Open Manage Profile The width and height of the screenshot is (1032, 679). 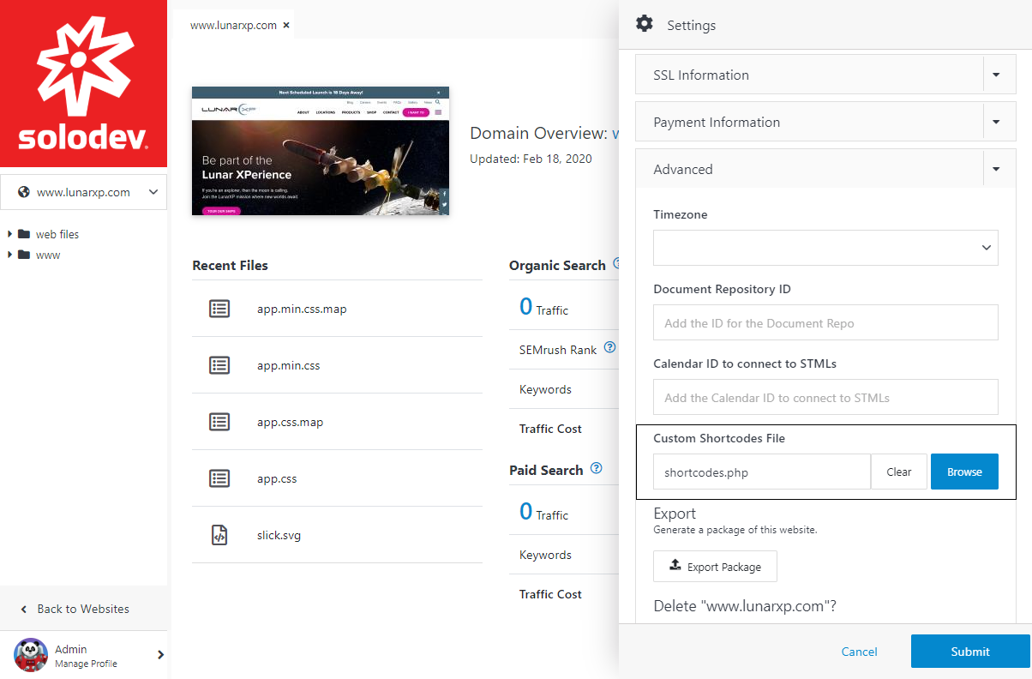click(86, 664)
